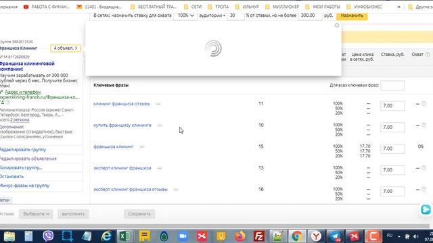
Task: Click the volume icon in system tray
Action: point(416,236)
